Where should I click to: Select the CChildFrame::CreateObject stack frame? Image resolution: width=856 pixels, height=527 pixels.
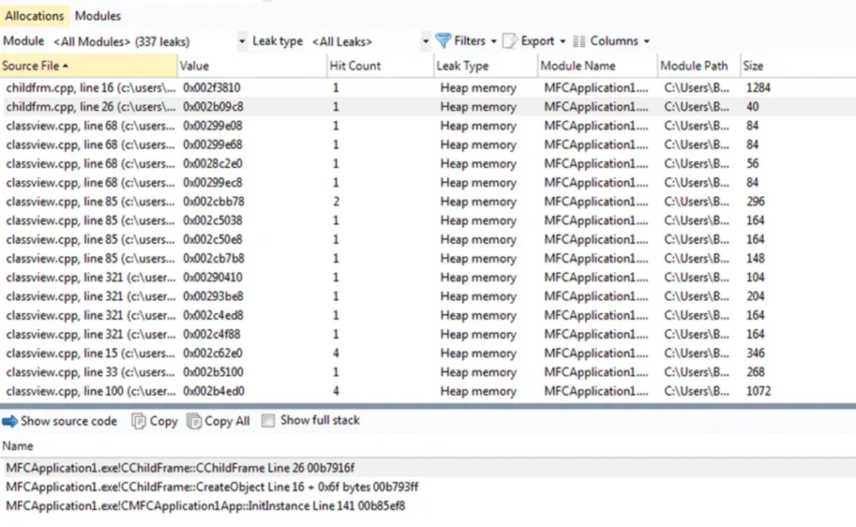click(211, 487)
